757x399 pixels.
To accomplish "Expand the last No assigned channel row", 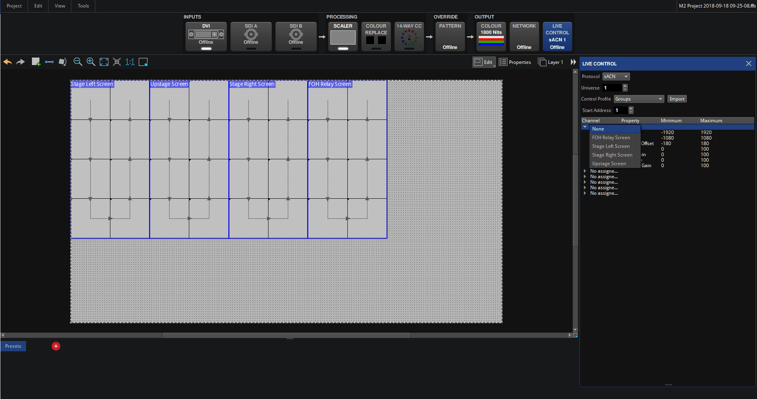I will point(585,193).
